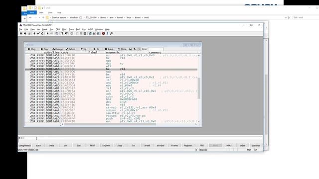Open the Help menu
This screenshot has width=319, height=179.
tap(107, 29)
